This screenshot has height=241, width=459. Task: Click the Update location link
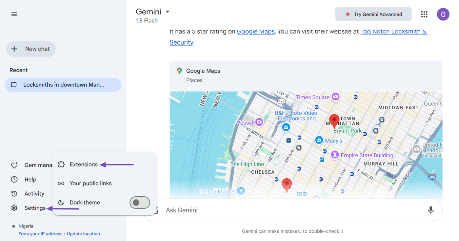[83, 234]
